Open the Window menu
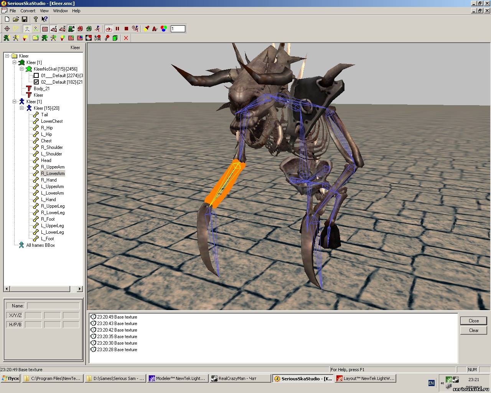The image size is (491, 393). [60, 11]
